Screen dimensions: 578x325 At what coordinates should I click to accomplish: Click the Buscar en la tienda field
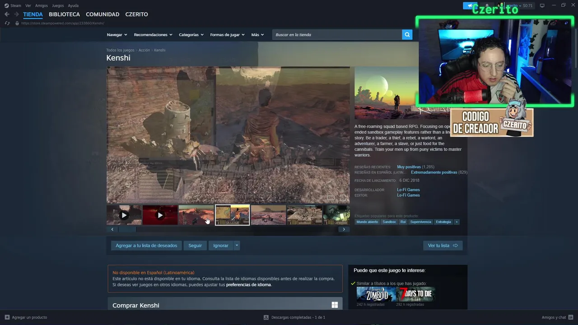337,35
